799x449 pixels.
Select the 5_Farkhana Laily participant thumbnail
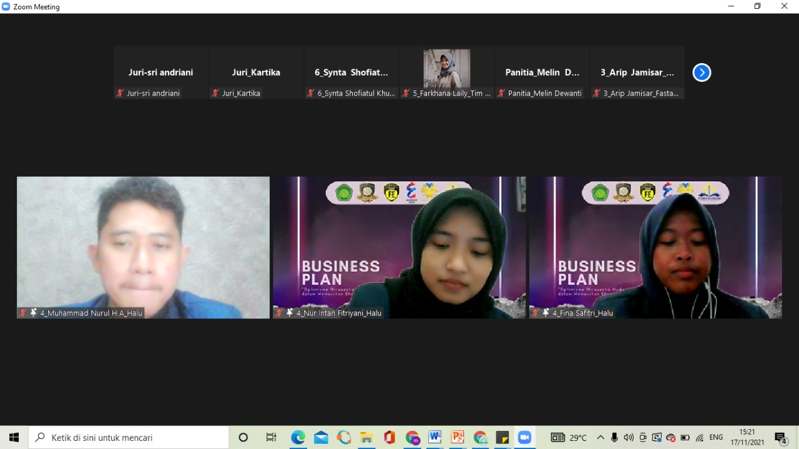446,72
